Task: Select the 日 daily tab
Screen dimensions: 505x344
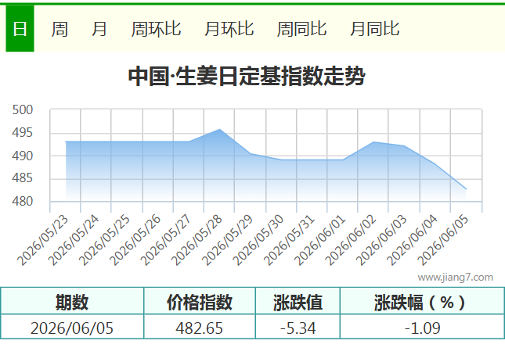Action: 20,29
